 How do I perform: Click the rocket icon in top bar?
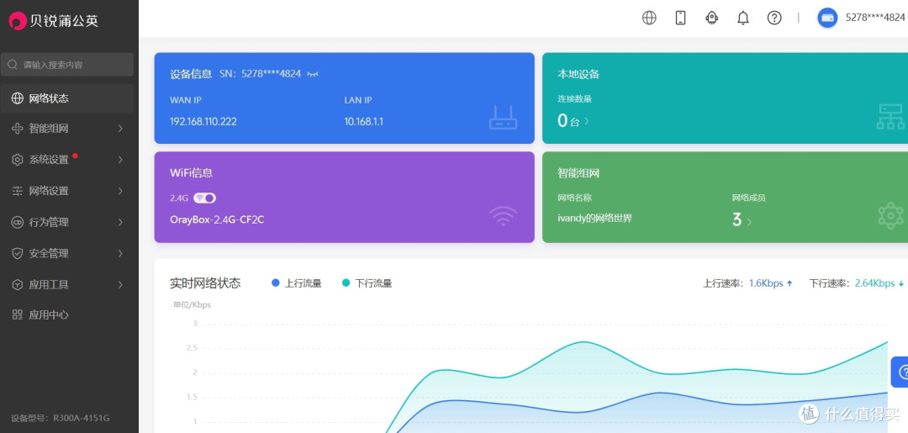pyautogui.click(x=712, y=18)
